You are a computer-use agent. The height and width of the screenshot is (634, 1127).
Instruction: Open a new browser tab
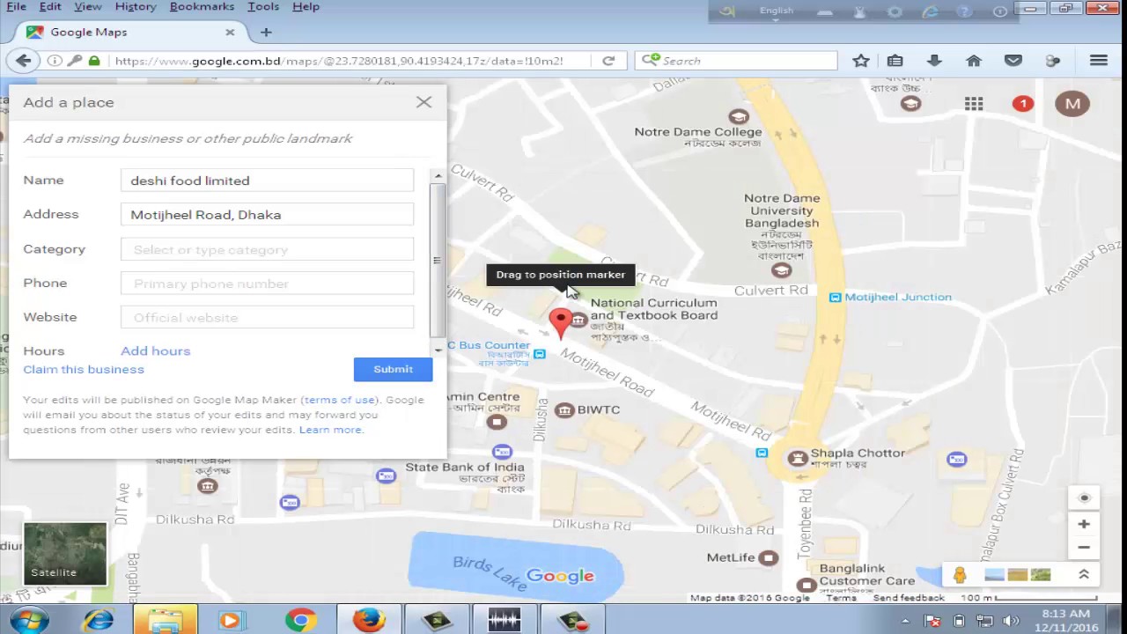click(266, 32)
